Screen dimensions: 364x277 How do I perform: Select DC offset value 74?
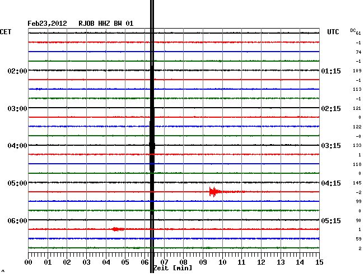[x=358, y=52]
